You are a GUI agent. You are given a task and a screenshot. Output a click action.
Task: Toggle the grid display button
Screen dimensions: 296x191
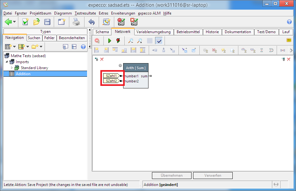coord(150,41)
